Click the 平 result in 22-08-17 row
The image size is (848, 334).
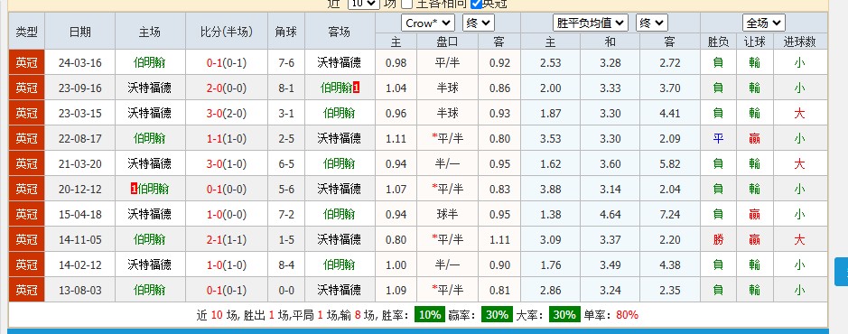[718, 138]
